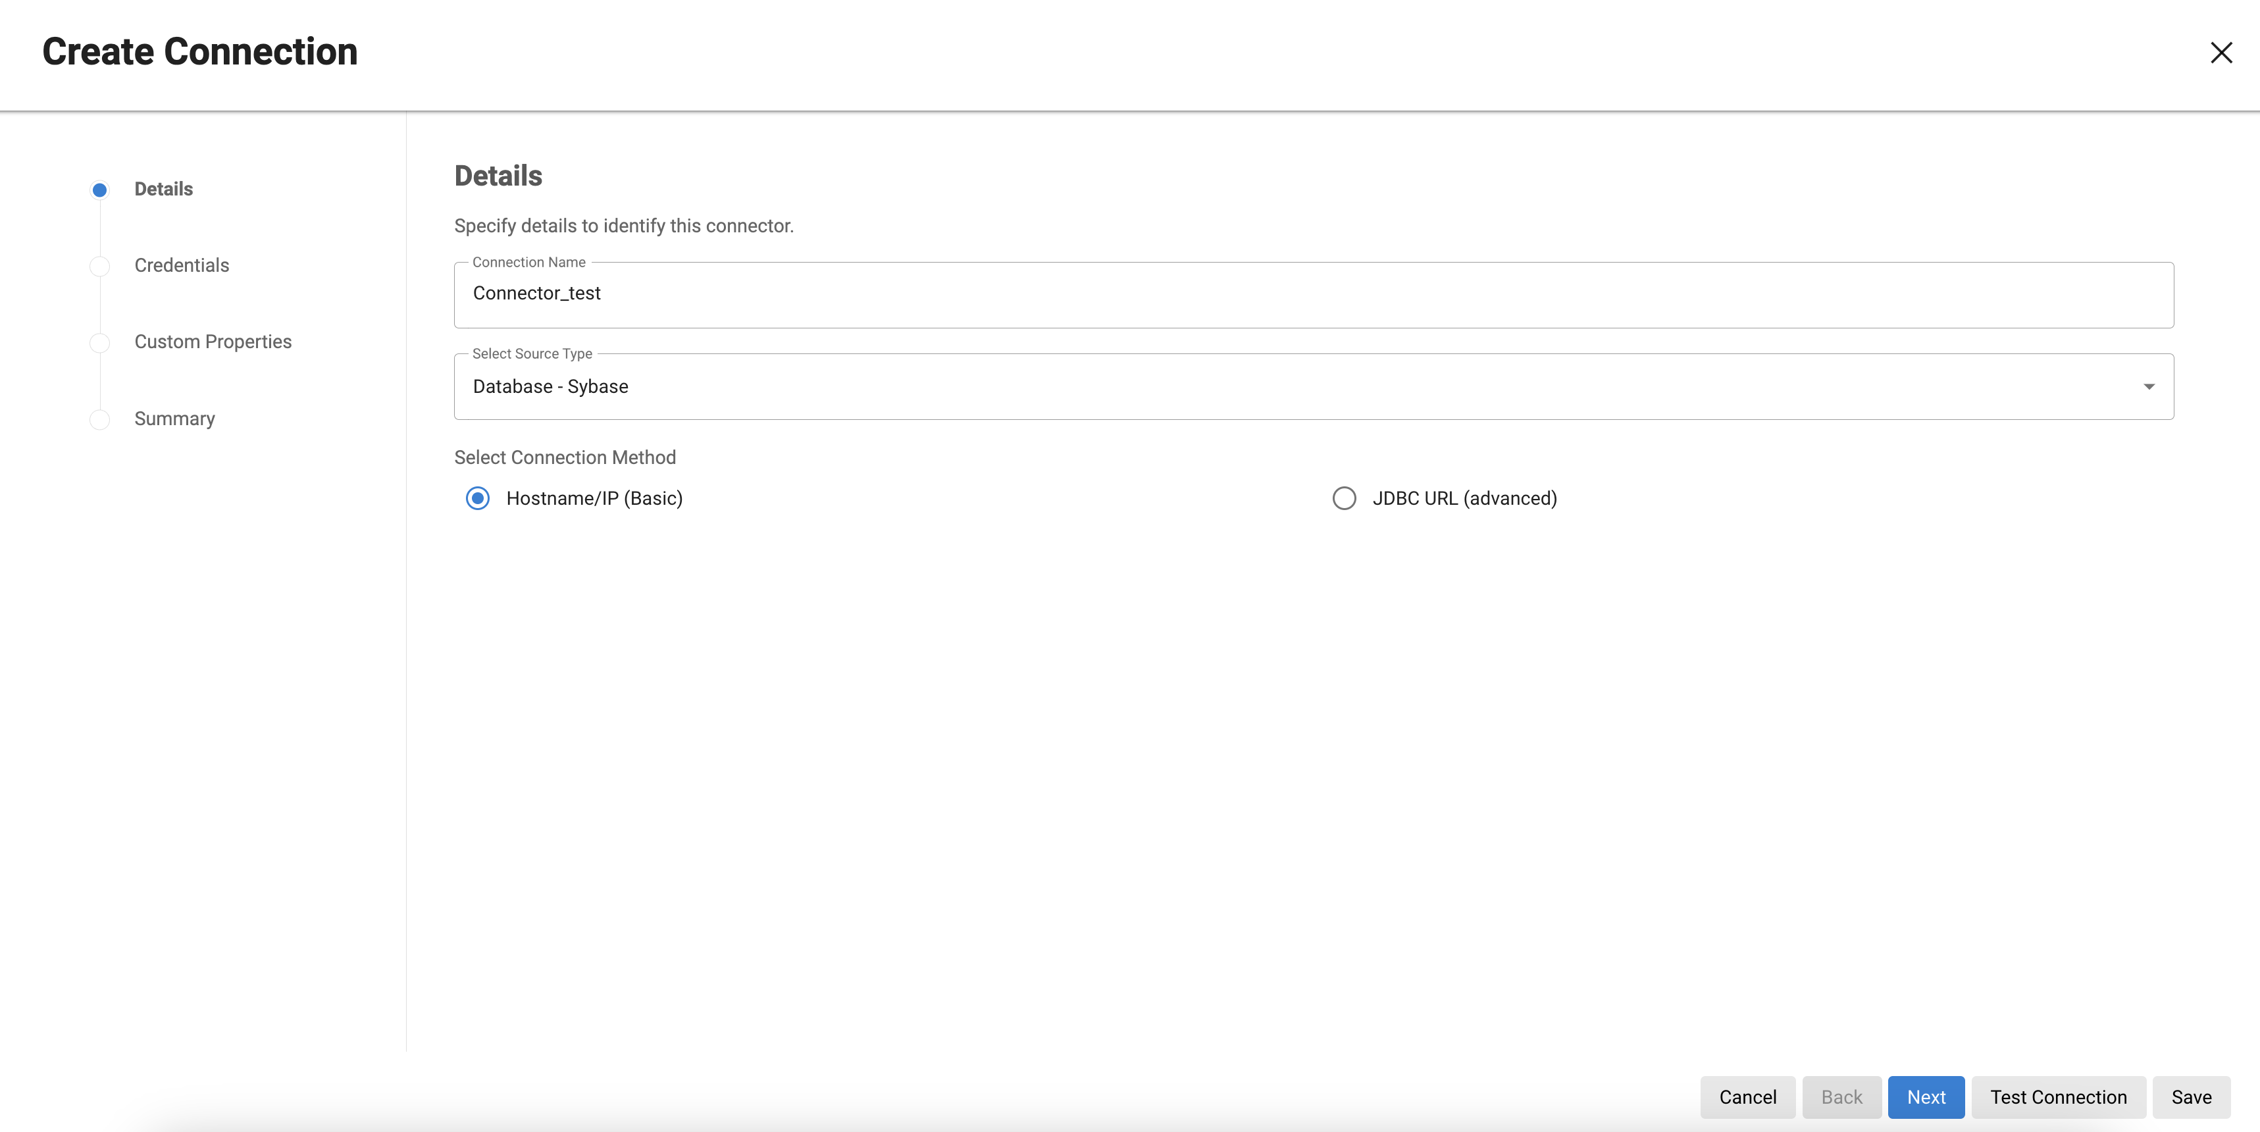Switch to the Summary step

tap(174, 419)
